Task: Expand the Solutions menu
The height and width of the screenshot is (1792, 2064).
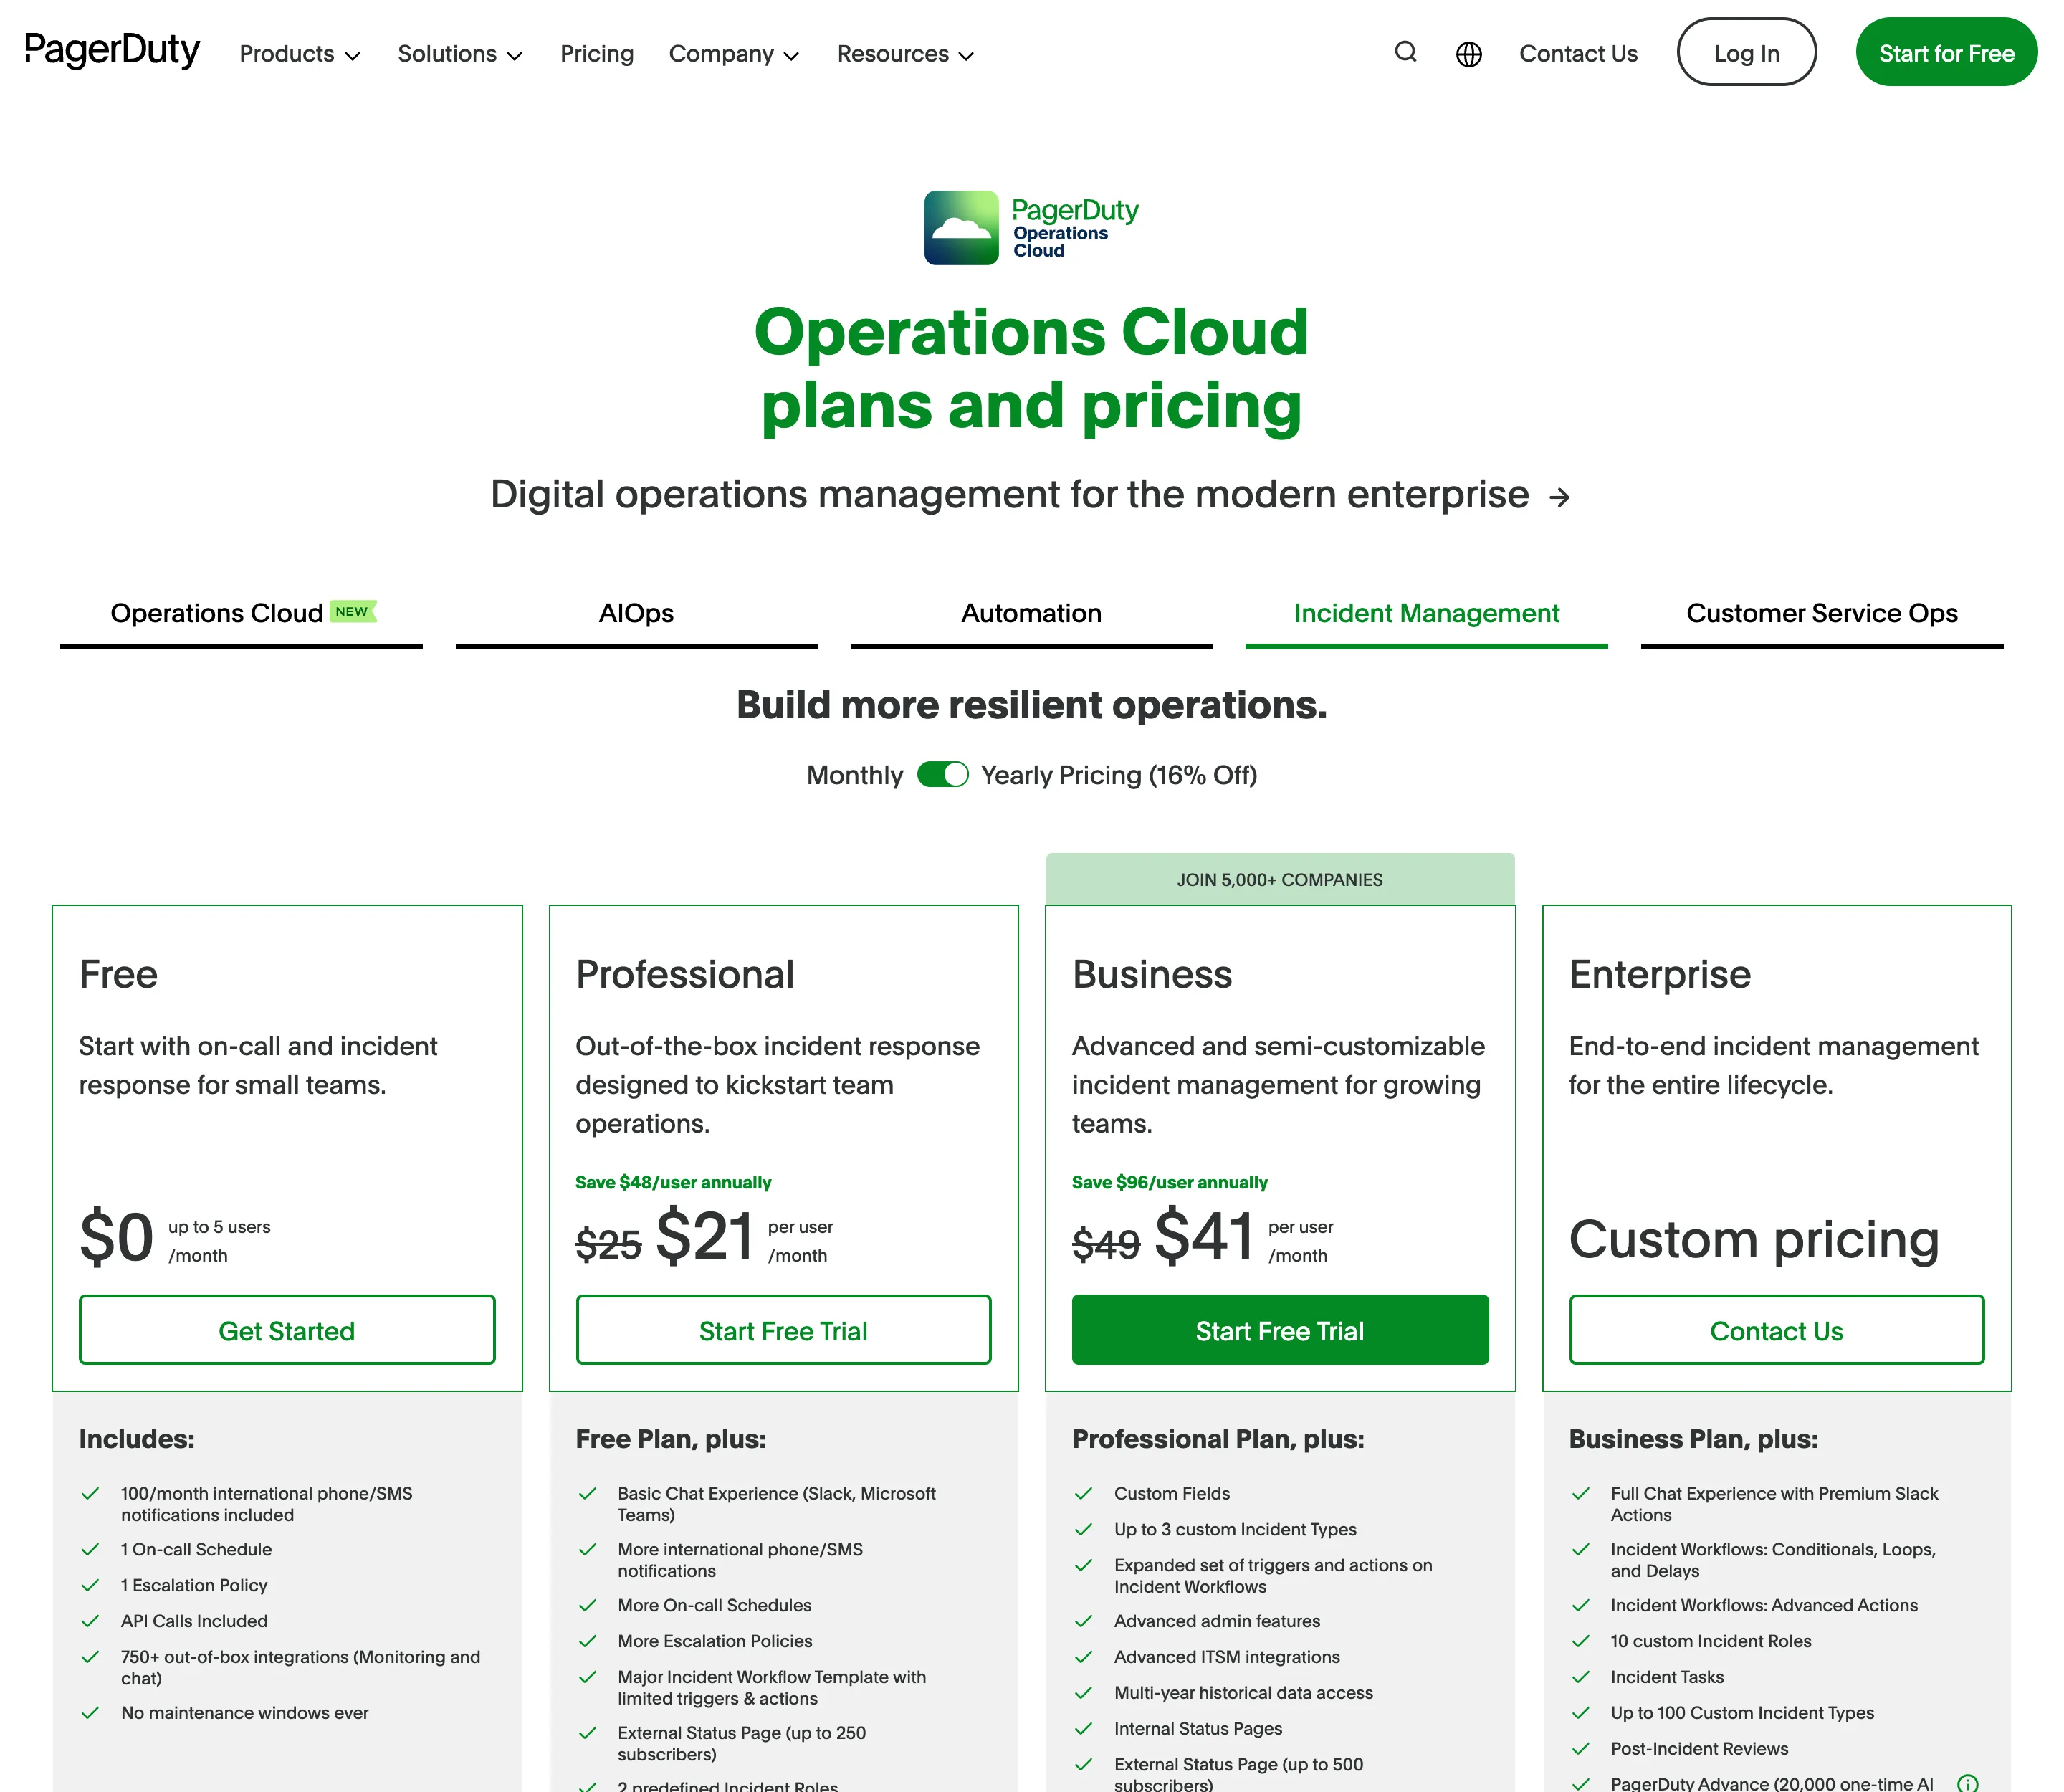Action: tap(460, 54)
